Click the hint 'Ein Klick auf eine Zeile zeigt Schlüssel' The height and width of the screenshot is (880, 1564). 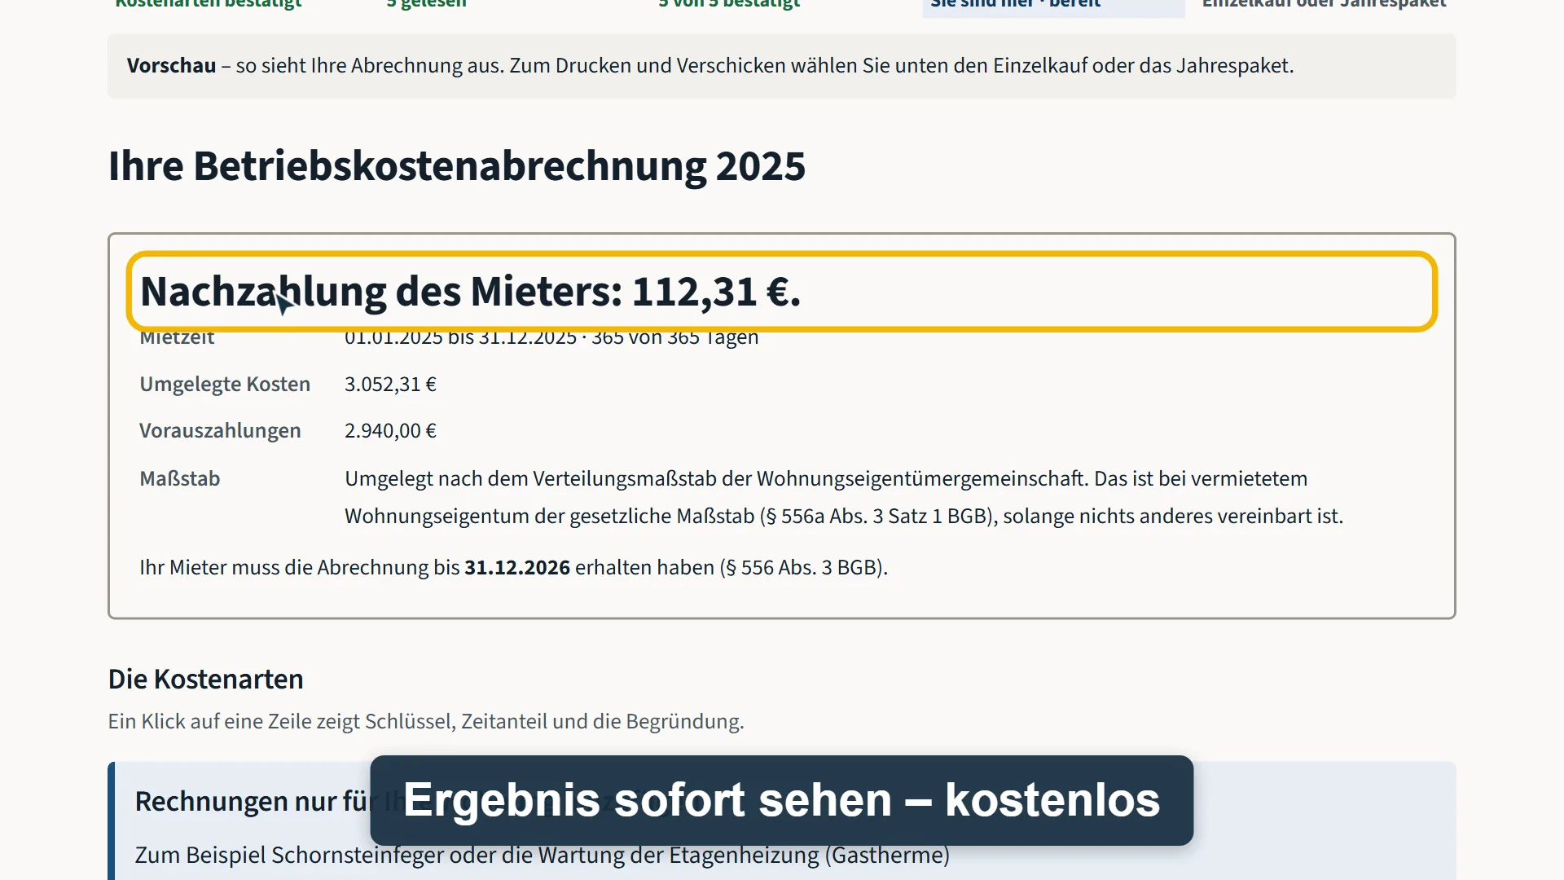[x=426, y=721]
